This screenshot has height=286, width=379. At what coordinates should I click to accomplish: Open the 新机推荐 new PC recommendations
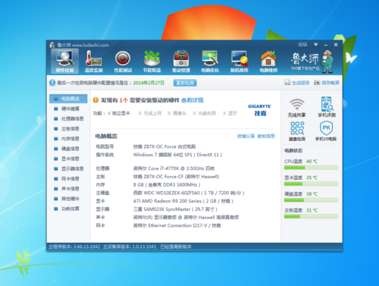(240, 61)
